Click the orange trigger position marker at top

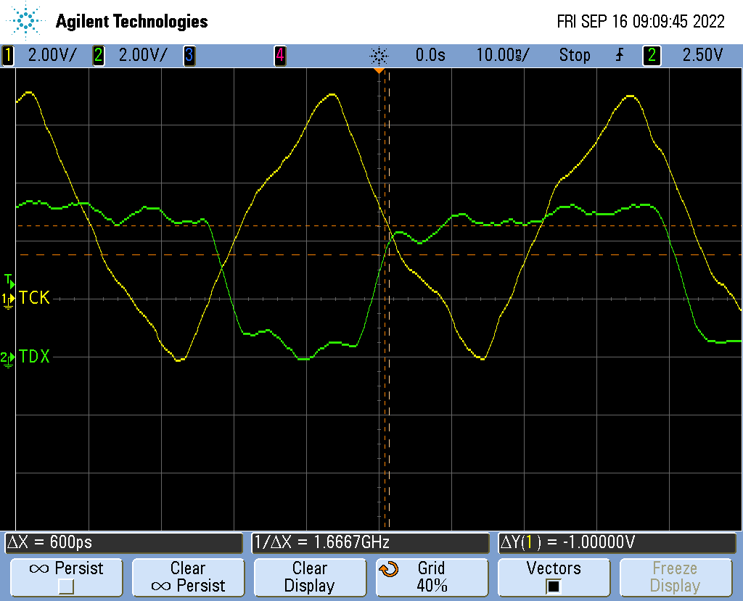coord(378,71)
